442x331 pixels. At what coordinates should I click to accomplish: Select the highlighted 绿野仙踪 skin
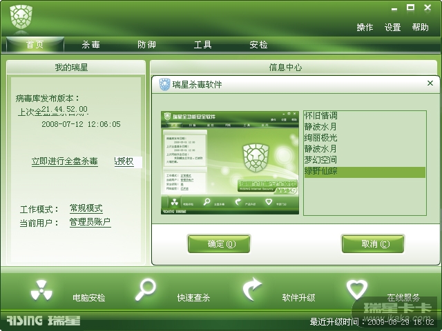click(x=365, y=171)
